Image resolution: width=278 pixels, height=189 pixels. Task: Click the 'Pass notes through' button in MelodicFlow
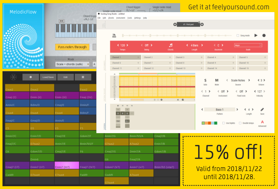tap(72, 47)
